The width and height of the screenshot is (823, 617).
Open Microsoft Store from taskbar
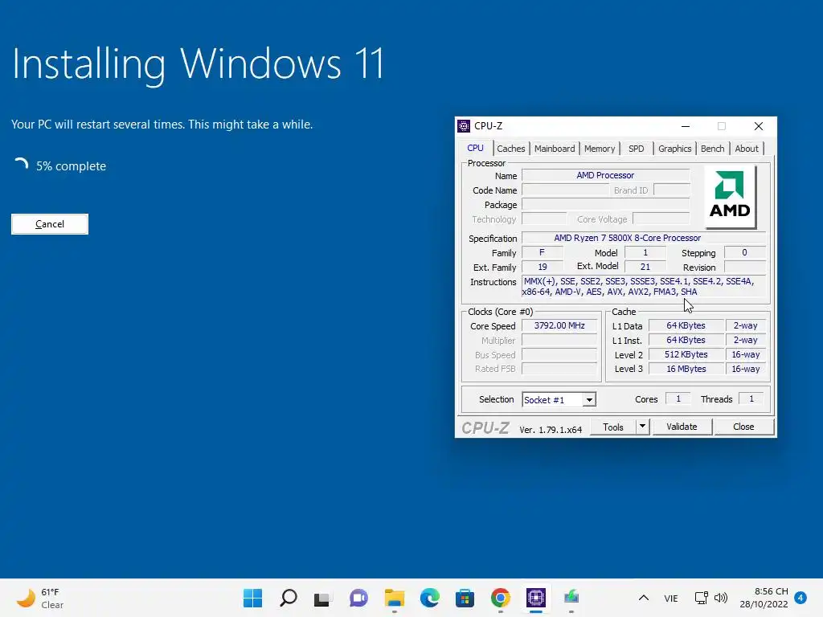pos(465,598)
